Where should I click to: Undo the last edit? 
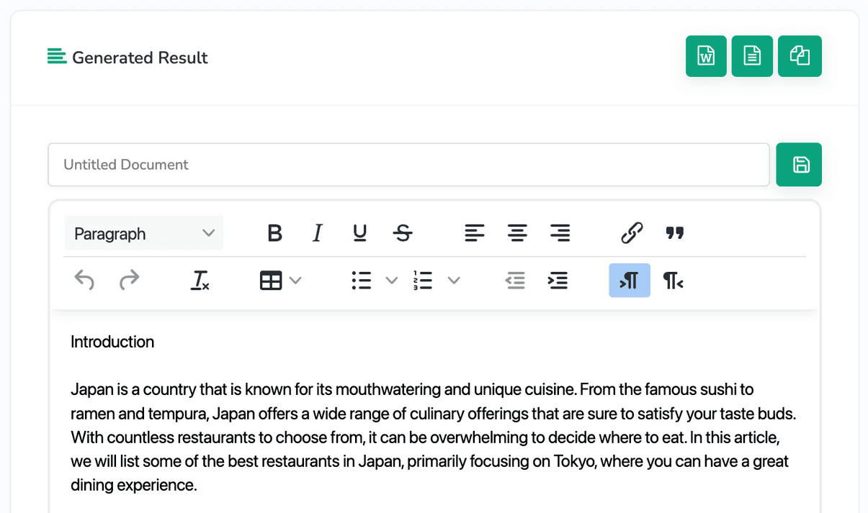(84, 281)
